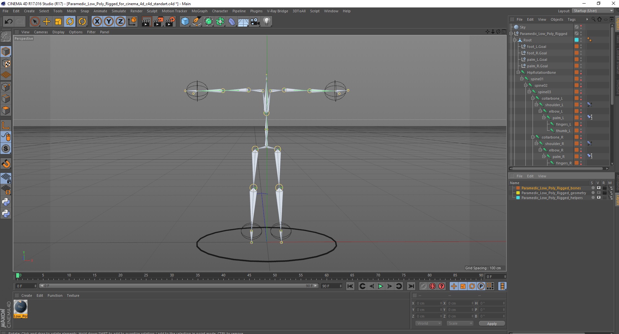Select the Scale tool

coord(58,22)
